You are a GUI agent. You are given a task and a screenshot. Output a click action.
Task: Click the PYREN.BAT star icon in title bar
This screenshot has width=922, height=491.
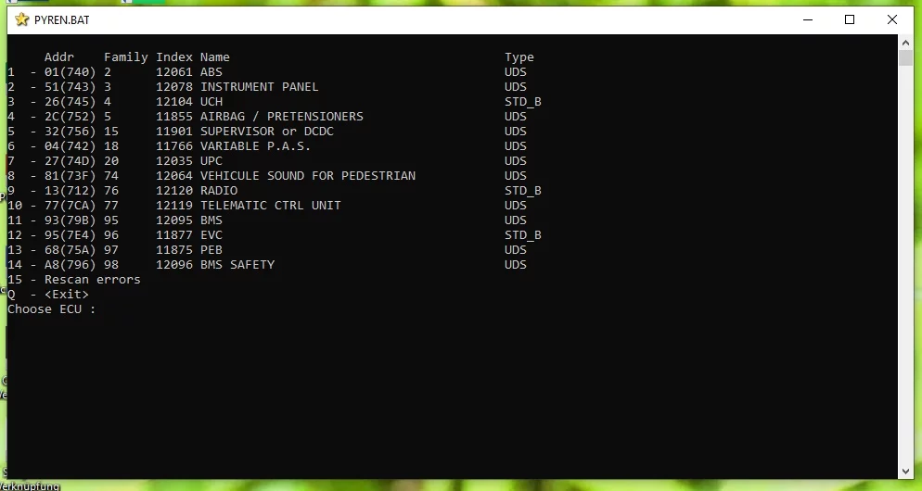22,19
